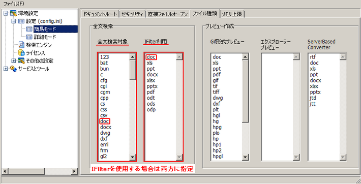Click down arrow of ServerBased Converter list
The height and width of the screenshot is (184, 361).
click(343, 157)
